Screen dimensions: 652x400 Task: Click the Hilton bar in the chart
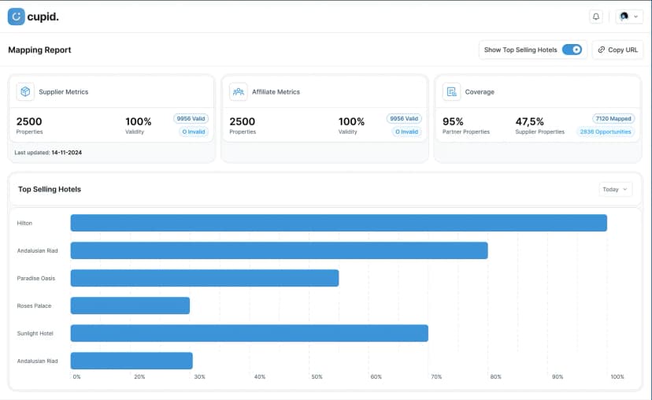point(339,223)
